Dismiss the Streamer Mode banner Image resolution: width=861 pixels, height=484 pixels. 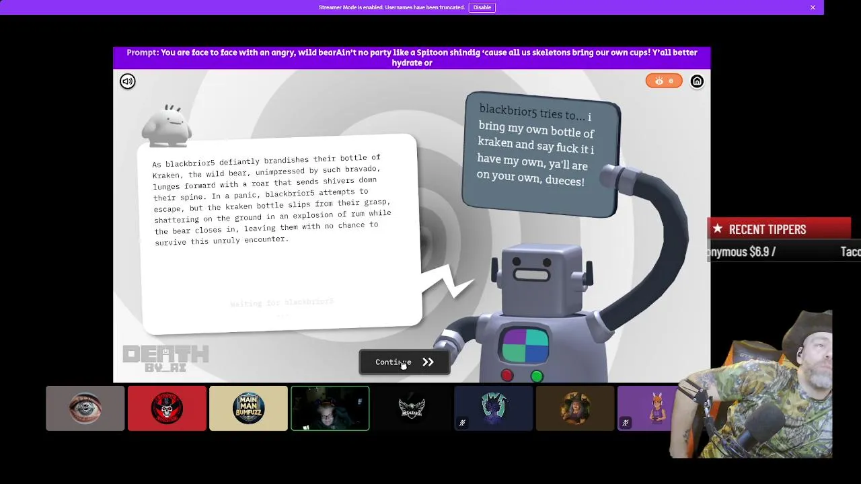[813, 7]
